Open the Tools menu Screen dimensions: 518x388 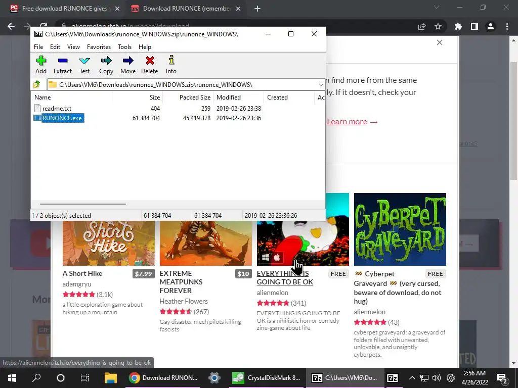click(x=124, y=47)
